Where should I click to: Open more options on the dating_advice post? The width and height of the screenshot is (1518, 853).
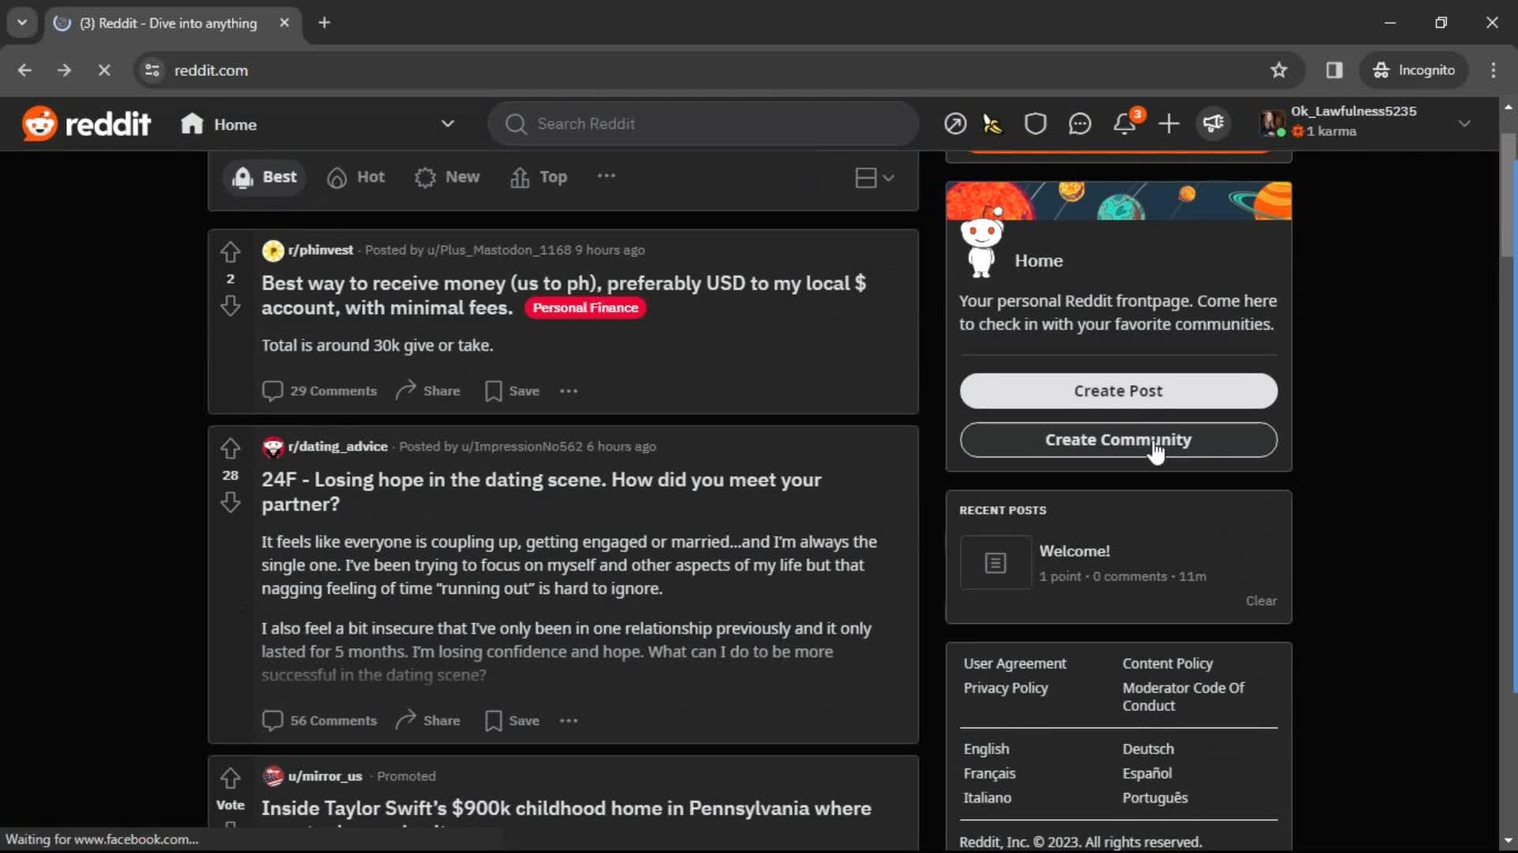point(568,720)
